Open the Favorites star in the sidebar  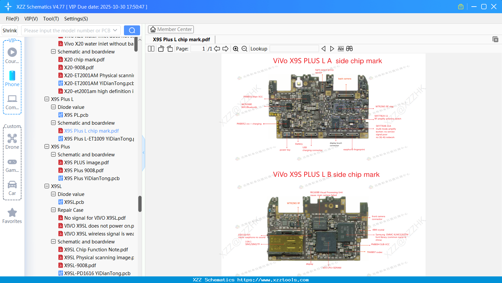(12, 216)
